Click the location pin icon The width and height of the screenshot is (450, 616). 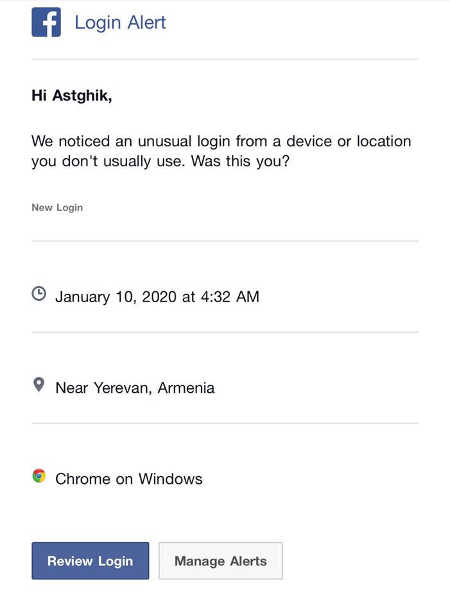click(39, 385)
